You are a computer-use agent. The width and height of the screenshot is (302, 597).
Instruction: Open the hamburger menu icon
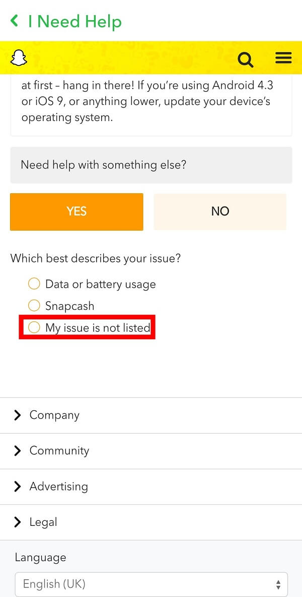[283, 58]
